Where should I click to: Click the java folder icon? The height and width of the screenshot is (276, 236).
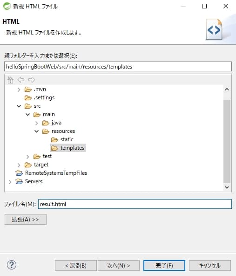tap(46, 123)
